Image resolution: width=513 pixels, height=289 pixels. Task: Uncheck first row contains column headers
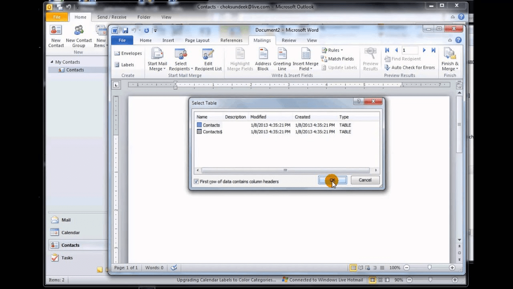(x=196, y=181)
